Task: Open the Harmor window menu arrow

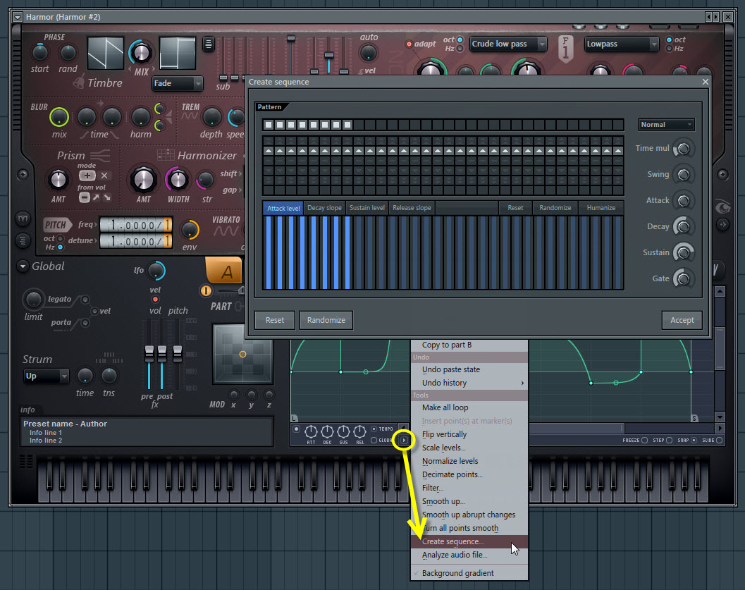Action: tap(18, 17)
